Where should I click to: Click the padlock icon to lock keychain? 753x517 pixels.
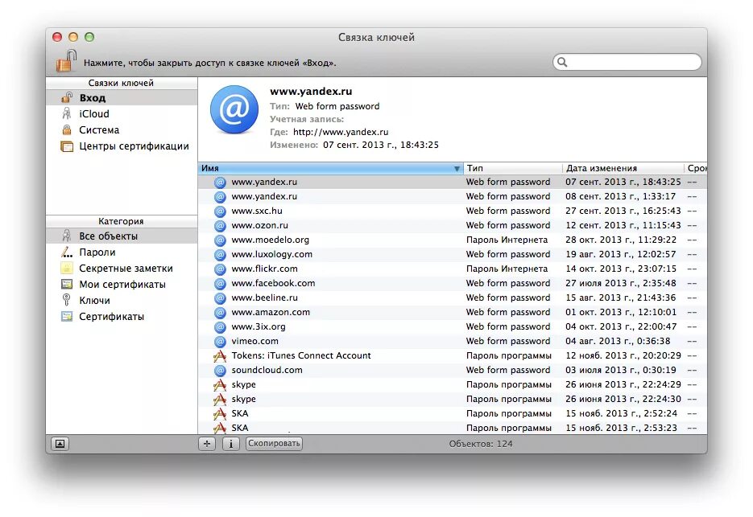(x=66, y=61)
